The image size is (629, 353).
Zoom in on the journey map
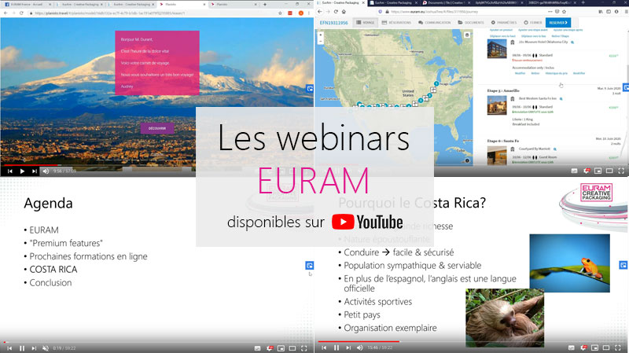(x=321, y=35)
